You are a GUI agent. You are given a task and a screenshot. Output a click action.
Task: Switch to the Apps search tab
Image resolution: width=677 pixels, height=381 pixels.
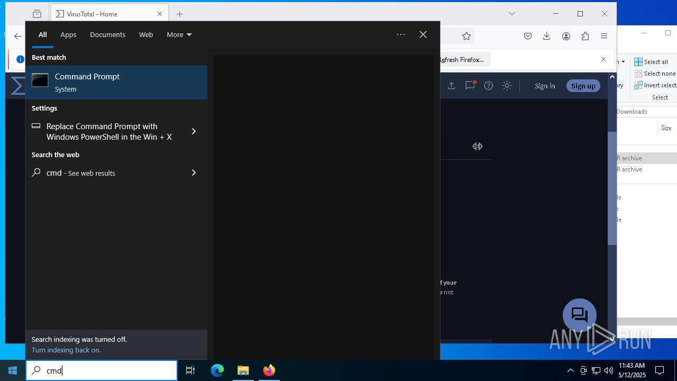pos(68,34)
